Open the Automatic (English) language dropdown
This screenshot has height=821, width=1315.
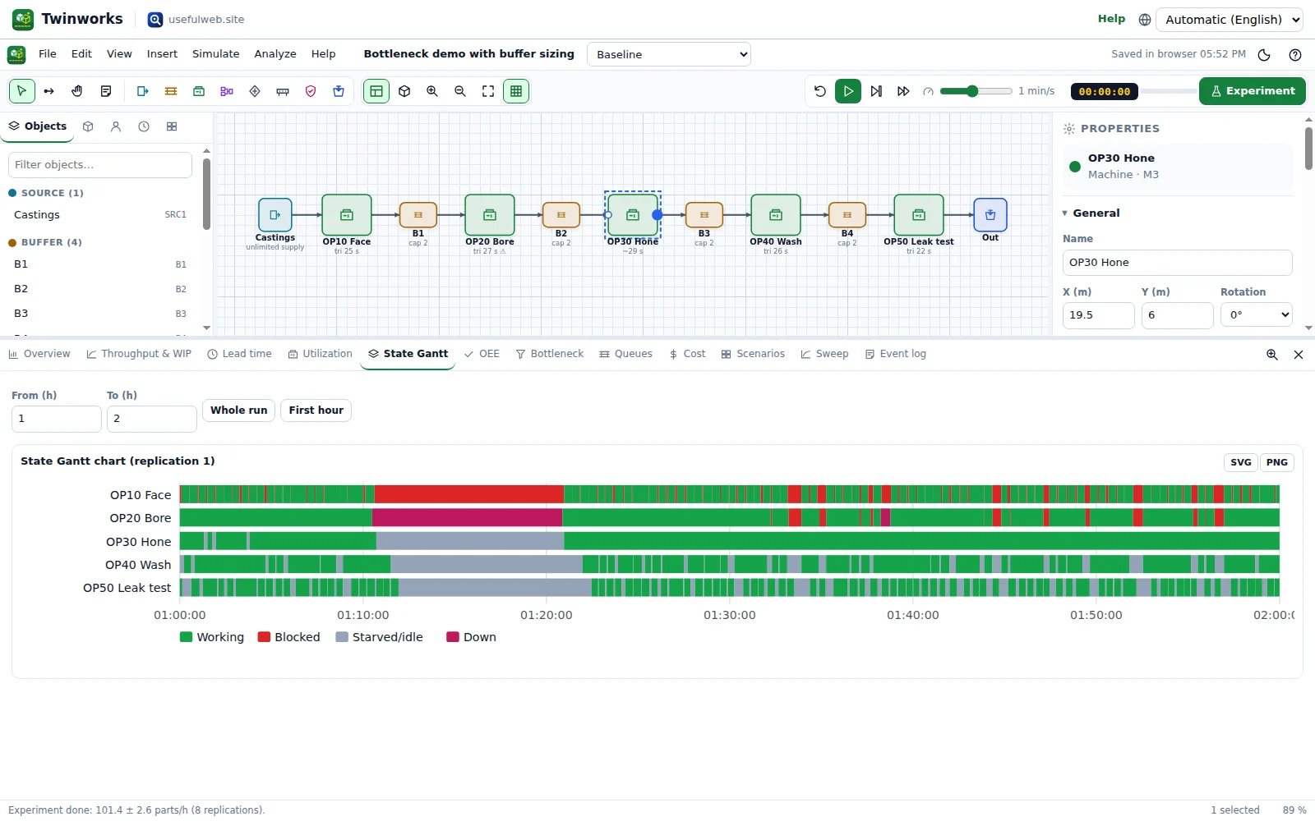pos(1230,20)
